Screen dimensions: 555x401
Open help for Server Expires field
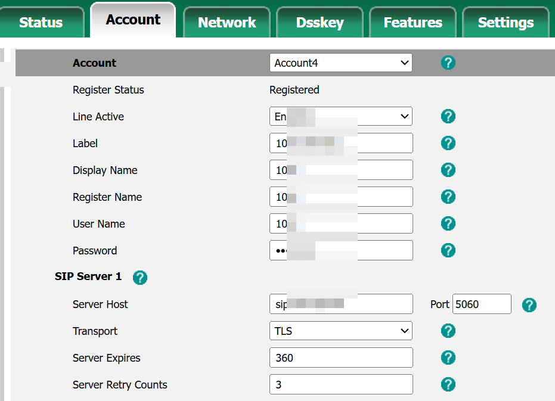pos(448,358)
